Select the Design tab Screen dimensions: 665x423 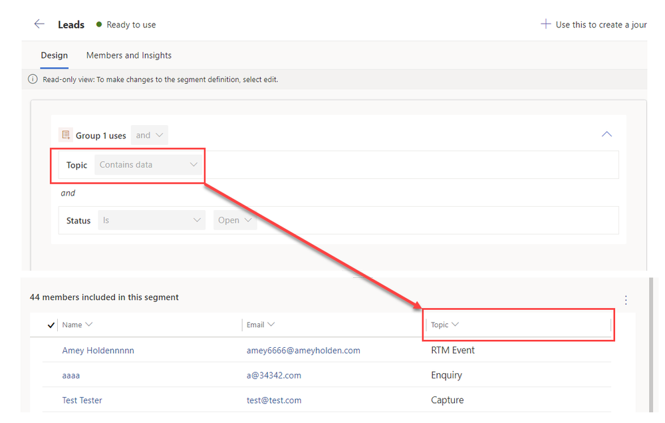point(54,55)
